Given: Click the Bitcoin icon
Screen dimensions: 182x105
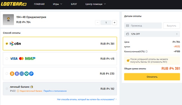Looking at the screenshot, I should point(12,73).
